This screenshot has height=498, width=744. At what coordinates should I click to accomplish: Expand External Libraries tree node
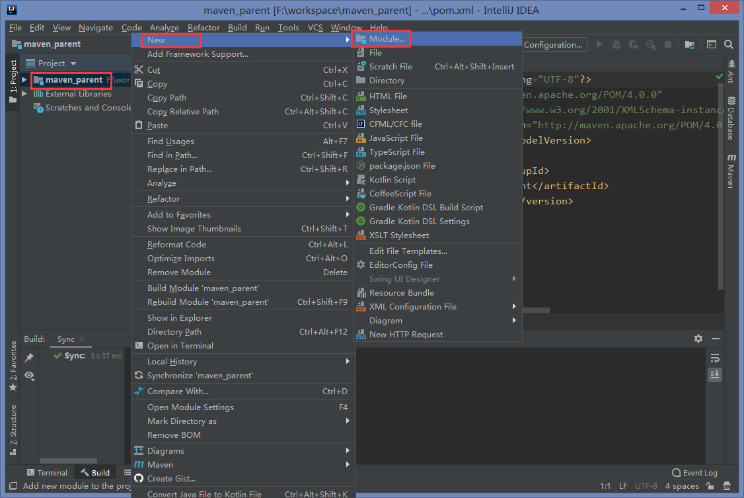24,94
